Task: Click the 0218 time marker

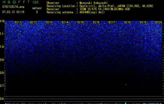Action: [127, 22]
